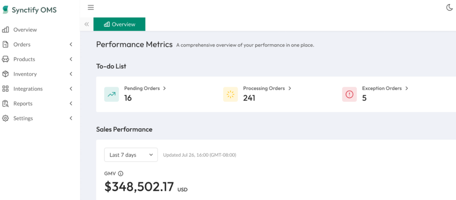Click the processing count 241
Viewport: 456px width, 200px height.
tap(249, 98)
